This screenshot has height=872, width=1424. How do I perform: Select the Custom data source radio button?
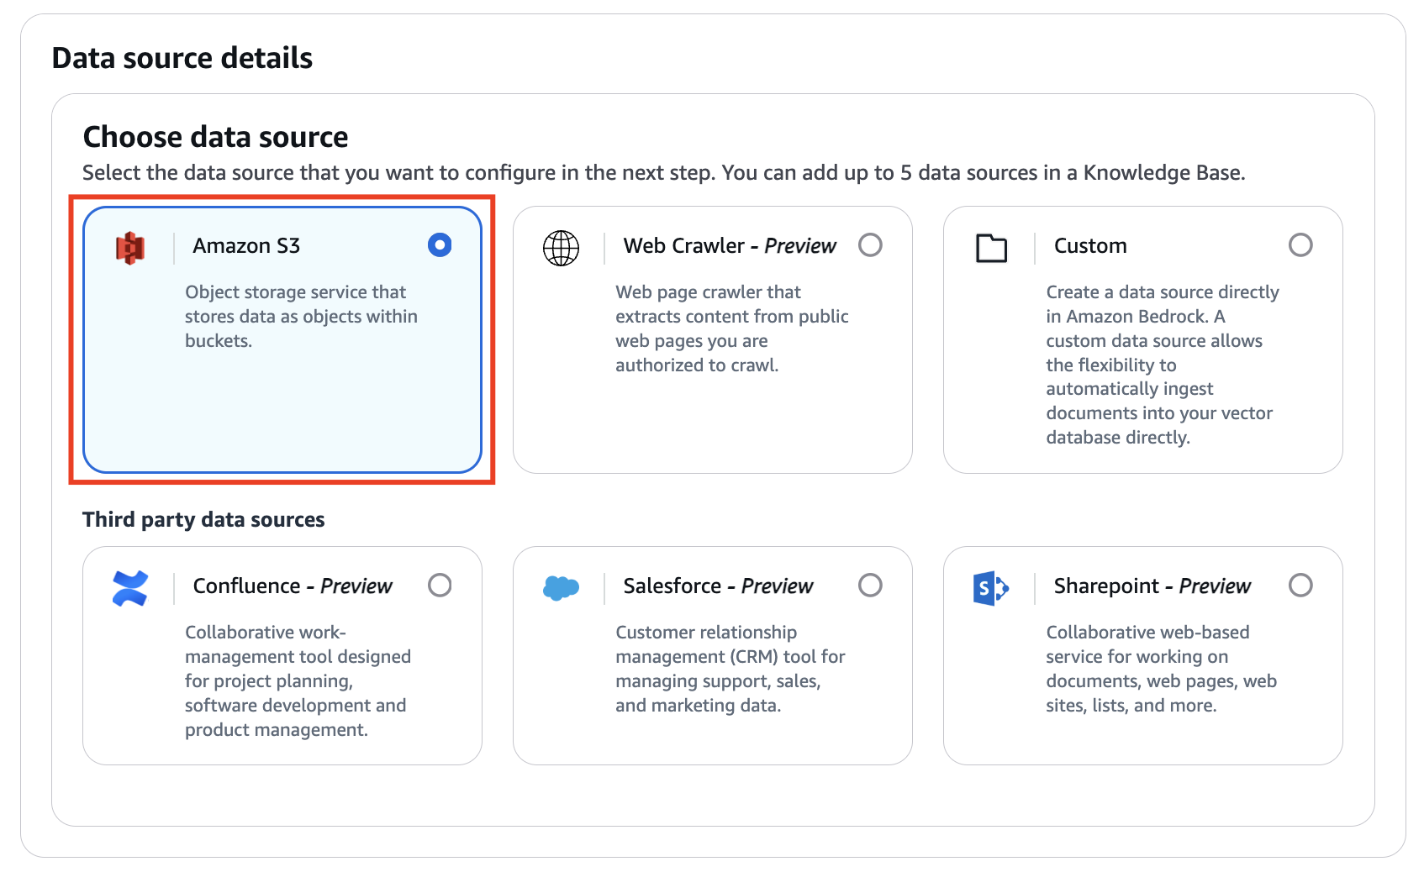1301,245
